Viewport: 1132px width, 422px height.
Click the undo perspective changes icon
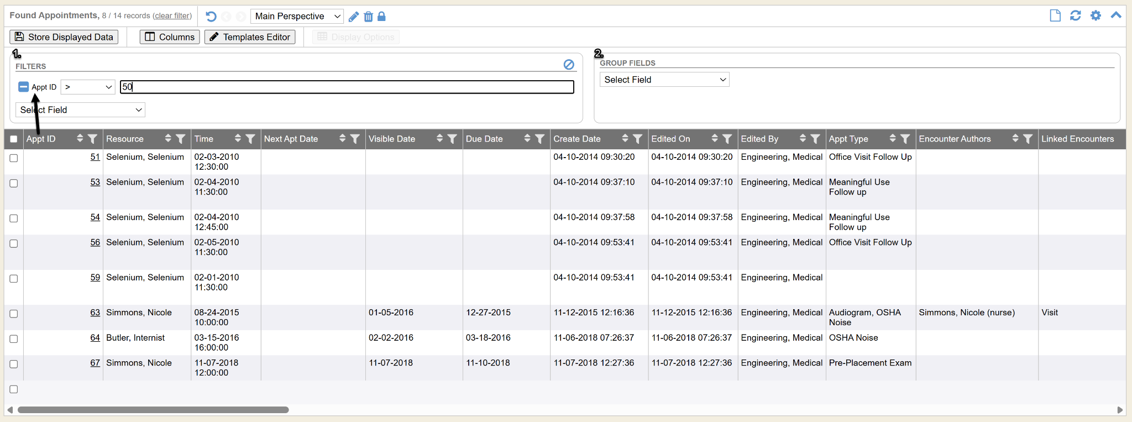211,17
